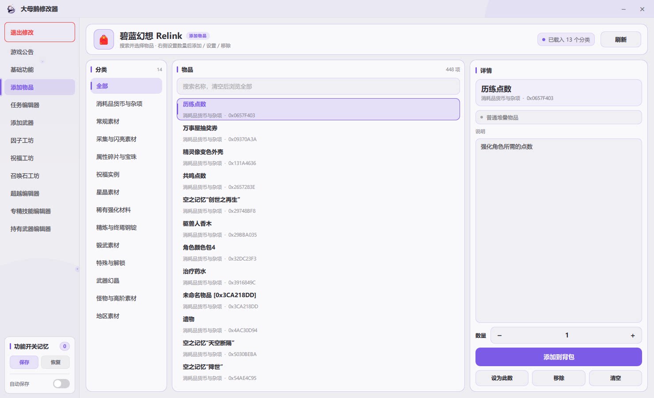Open 基础功能 in the sidebar
Screen dimensions: 654x398
(x=40, y=69)
